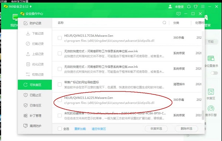Click the 查杀引擎 icon in background window
This screenshot has width=222, height=141.
211,108
